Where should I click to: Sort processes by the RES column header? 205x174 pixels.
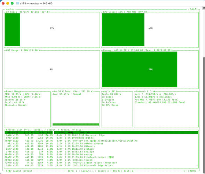[x=41, y=133]
